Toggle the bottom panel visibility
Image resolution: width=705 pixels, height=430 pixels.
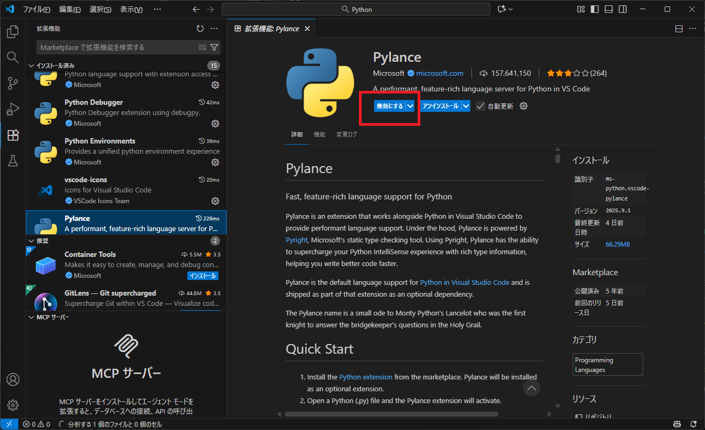(x=609, y=9)
